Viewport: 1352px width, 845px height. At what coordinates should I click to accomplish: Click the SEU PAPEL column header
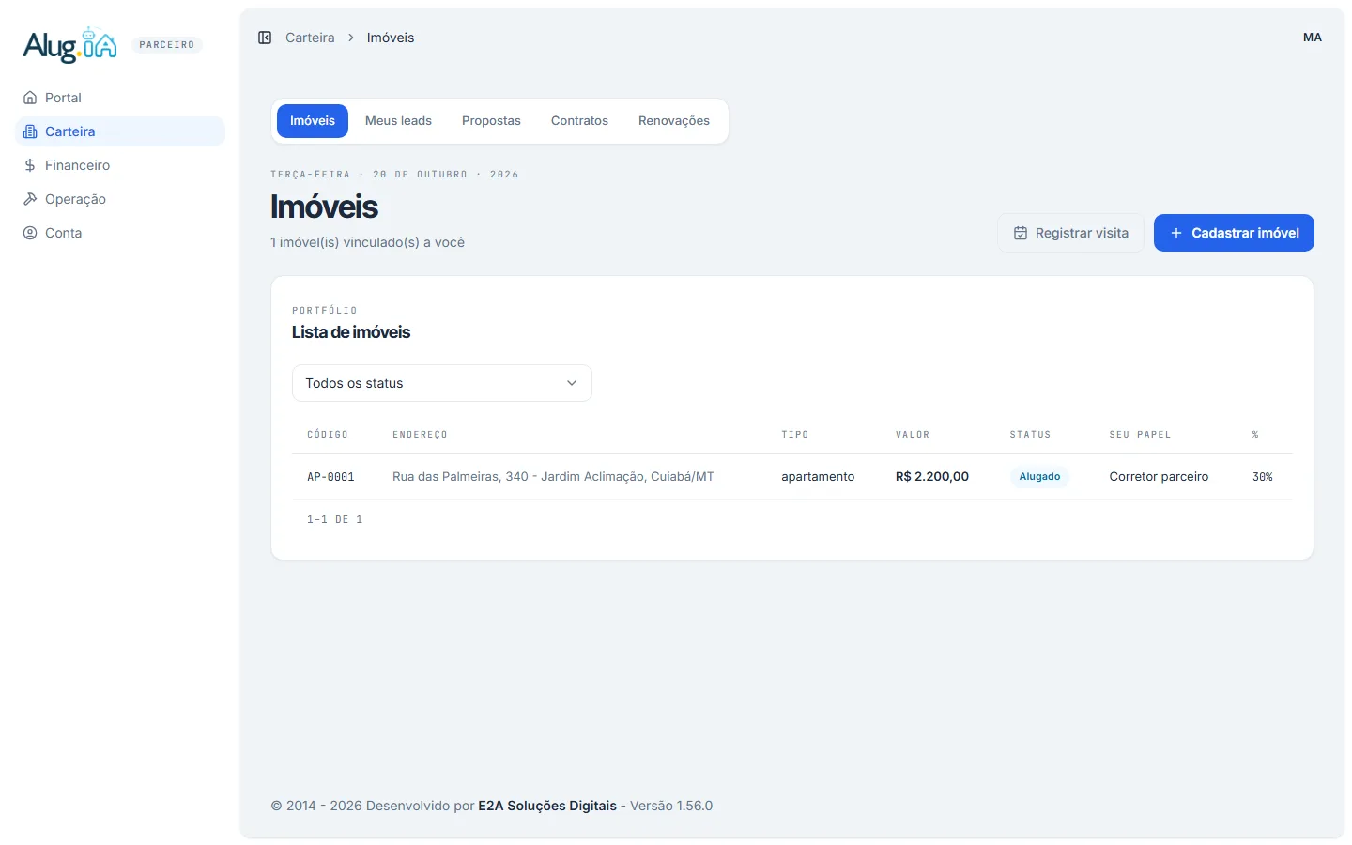click(x=1140, y=435)
